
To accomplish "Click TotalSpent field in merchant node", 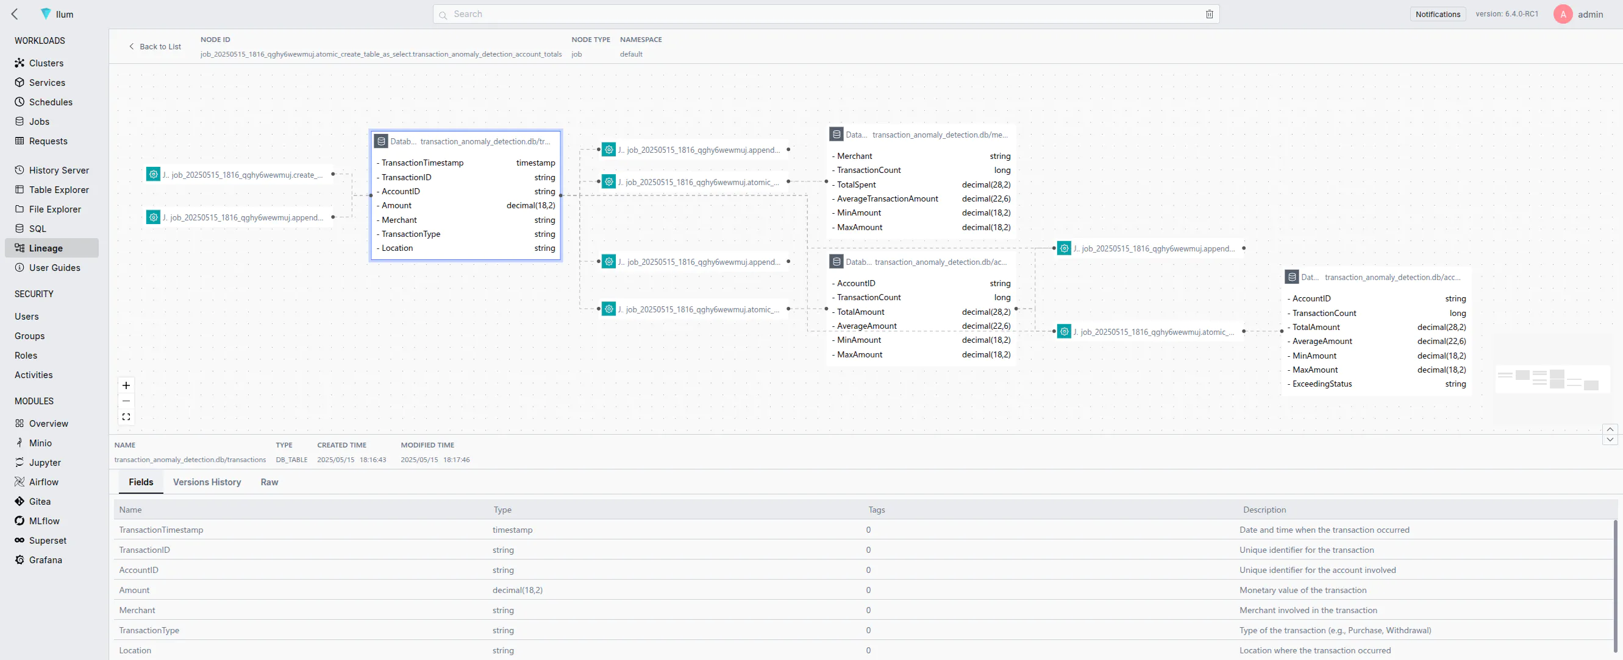I will pyautogui.click(x=921, y=184).
